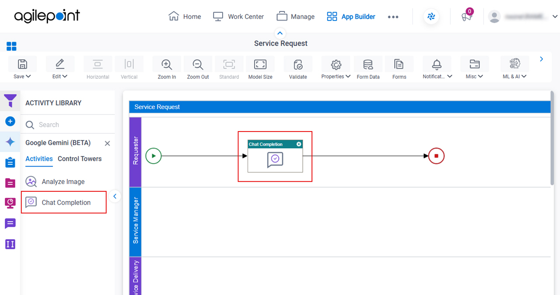This screenshot has height=295, width=560.
Task: Zoom In on the process model
Action: coord(167,69)
